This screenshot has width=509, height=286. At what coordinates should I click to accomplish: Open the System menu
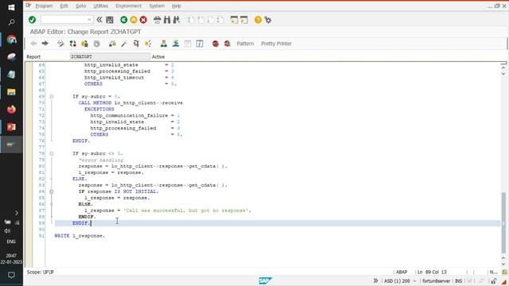157,6
